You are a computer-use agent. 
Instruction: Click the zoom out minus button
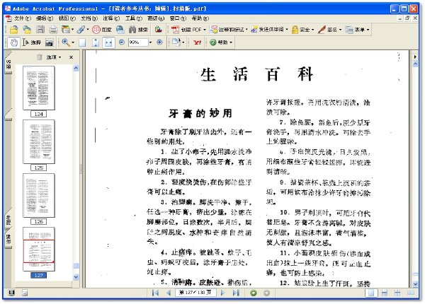click(122, 42)
